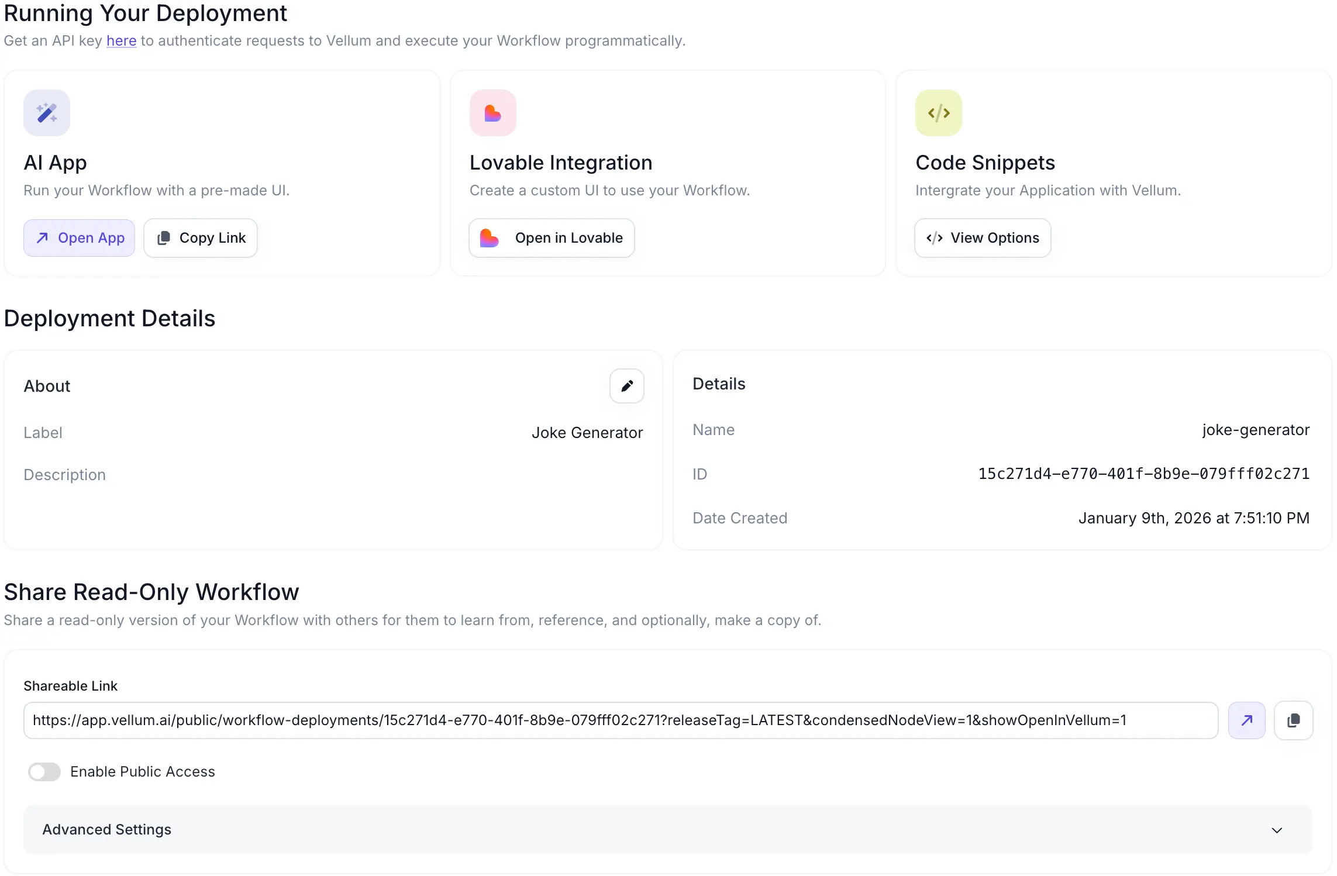Open the AI App
The height and width of the screenshot is (876, 1337).
80,238
